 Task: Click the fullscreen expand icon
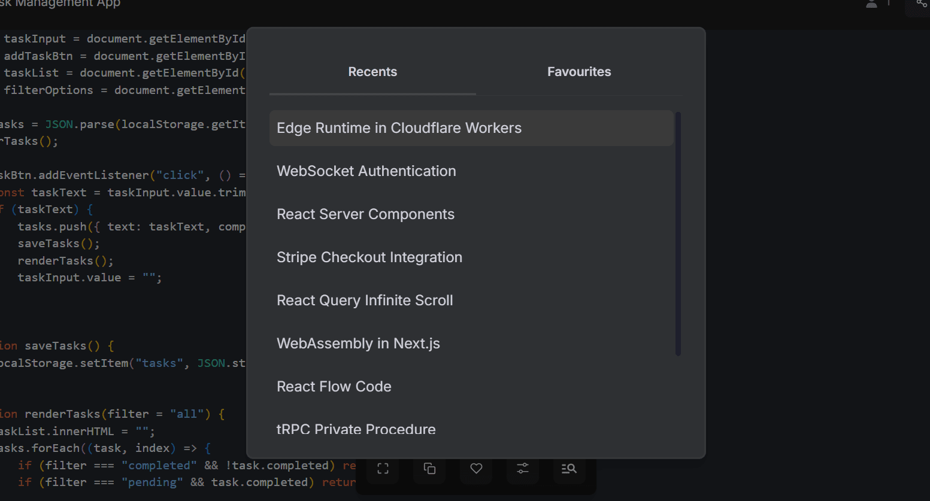pos(383,469)
